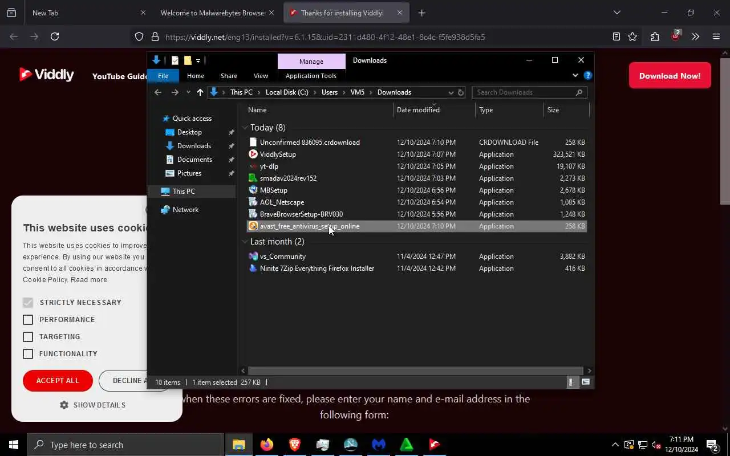Click SHOW DETAILS in cookie banner
The width and height of the screenshot is (730, 456).
[x=93, y=405]
